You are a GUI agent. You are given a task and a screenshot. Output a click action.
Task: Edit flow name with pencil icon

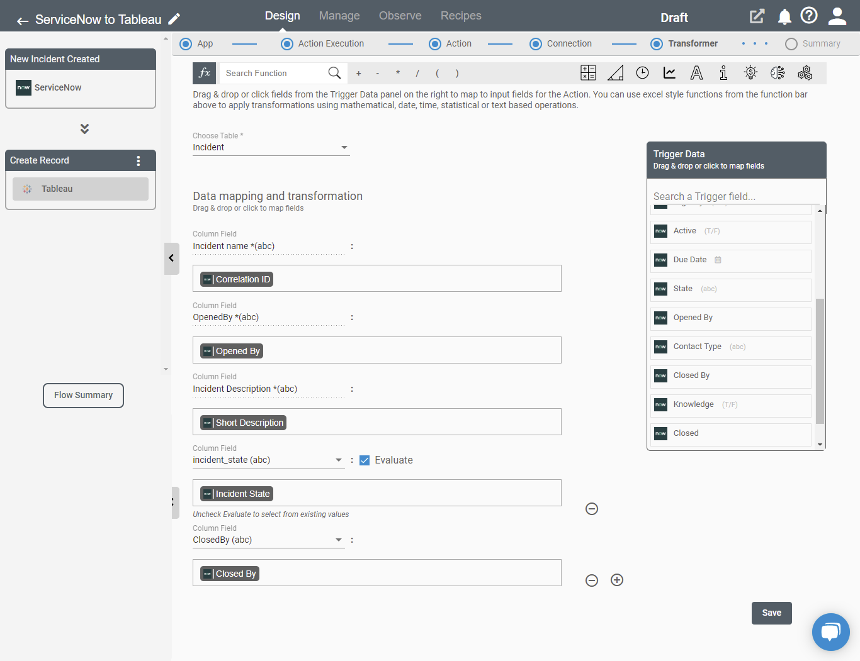click(x=174, y=19)
